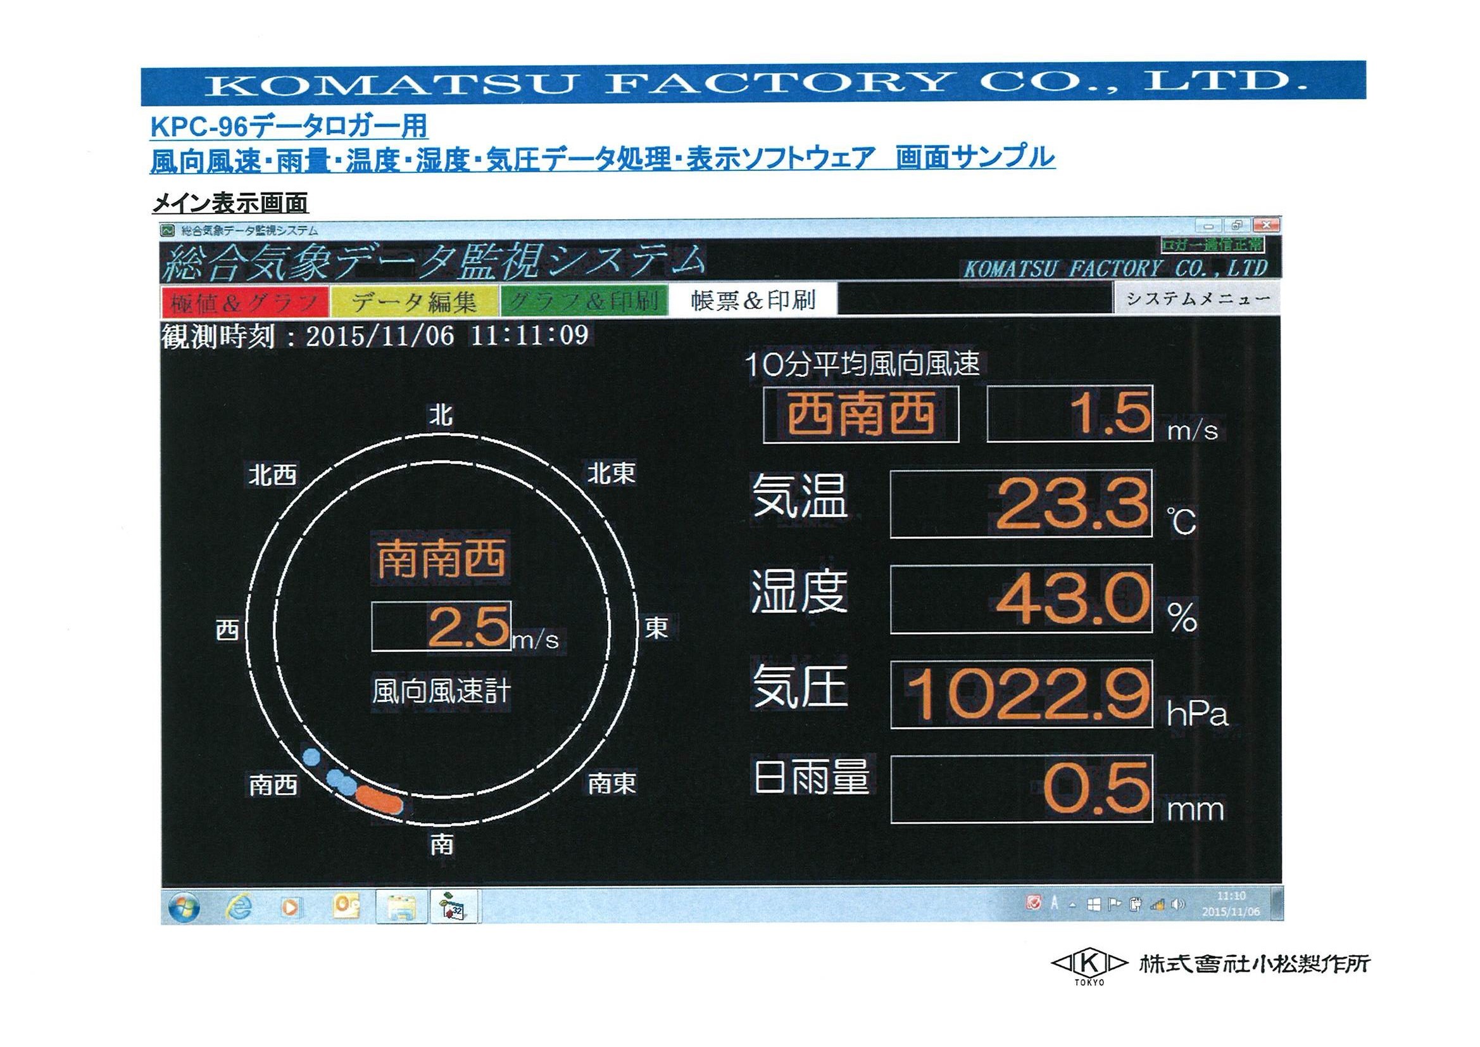Restore down the monitoring system window
This screenshot has height=1047, width=1480.
(1236, 225)
